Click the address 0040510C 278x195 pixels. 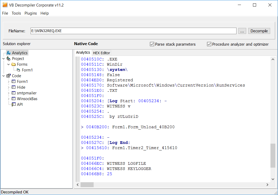pos(92,59)
